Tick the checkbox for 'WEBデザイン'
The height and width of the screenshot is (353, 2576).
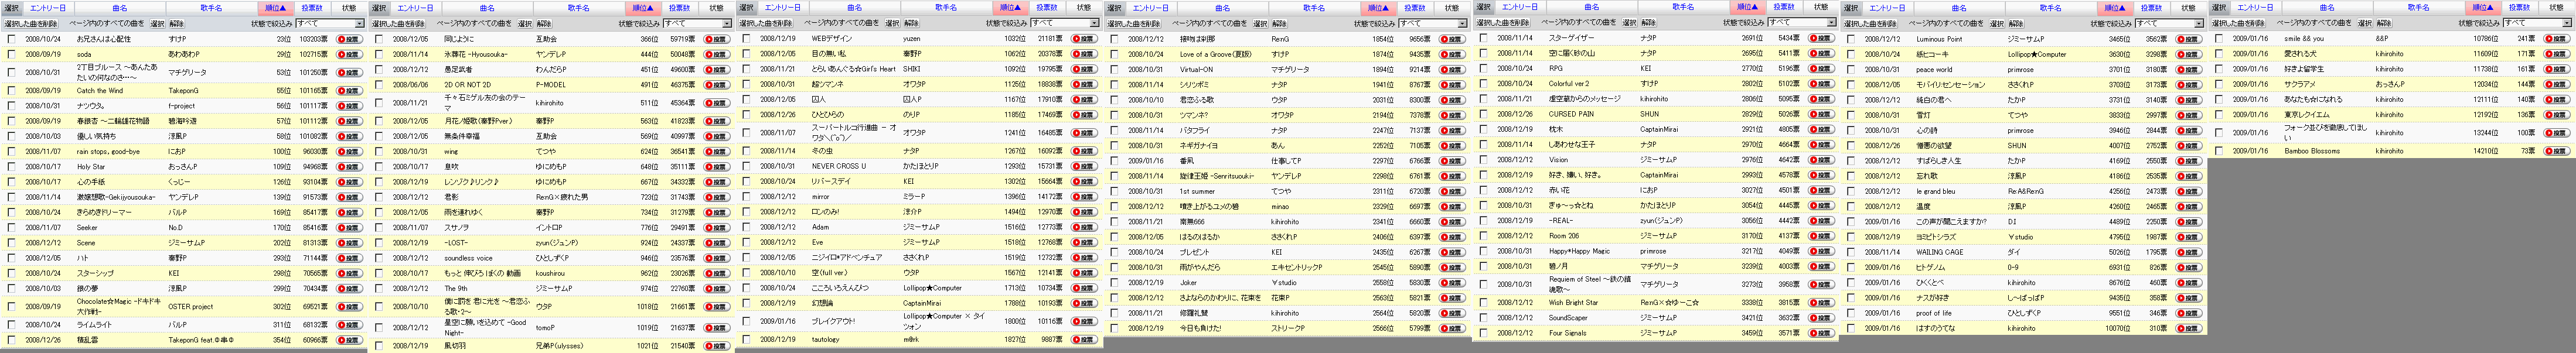click(x=746, y=39)
